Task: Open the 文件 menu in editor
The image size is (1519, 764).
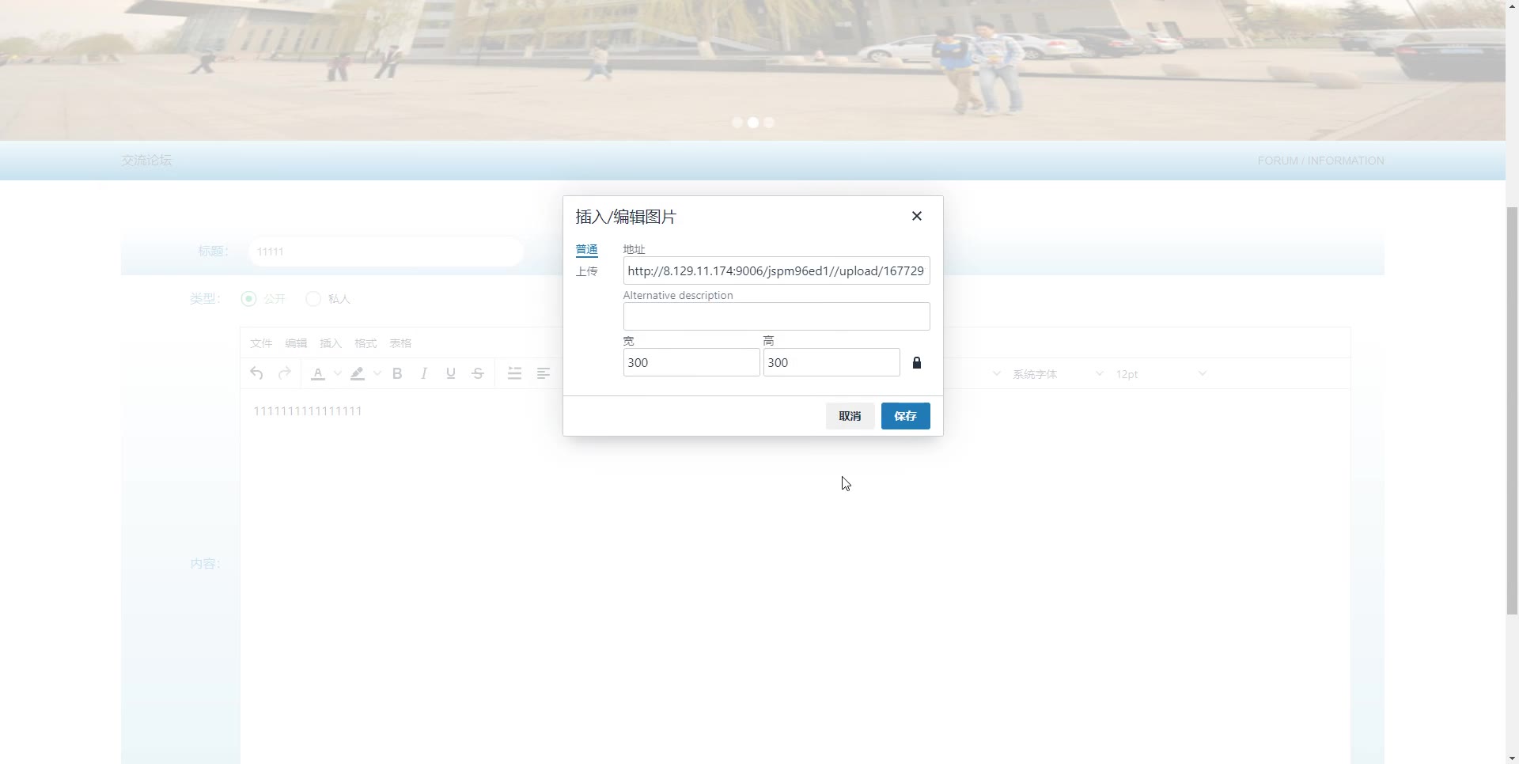Action: (x=261, y=343)
